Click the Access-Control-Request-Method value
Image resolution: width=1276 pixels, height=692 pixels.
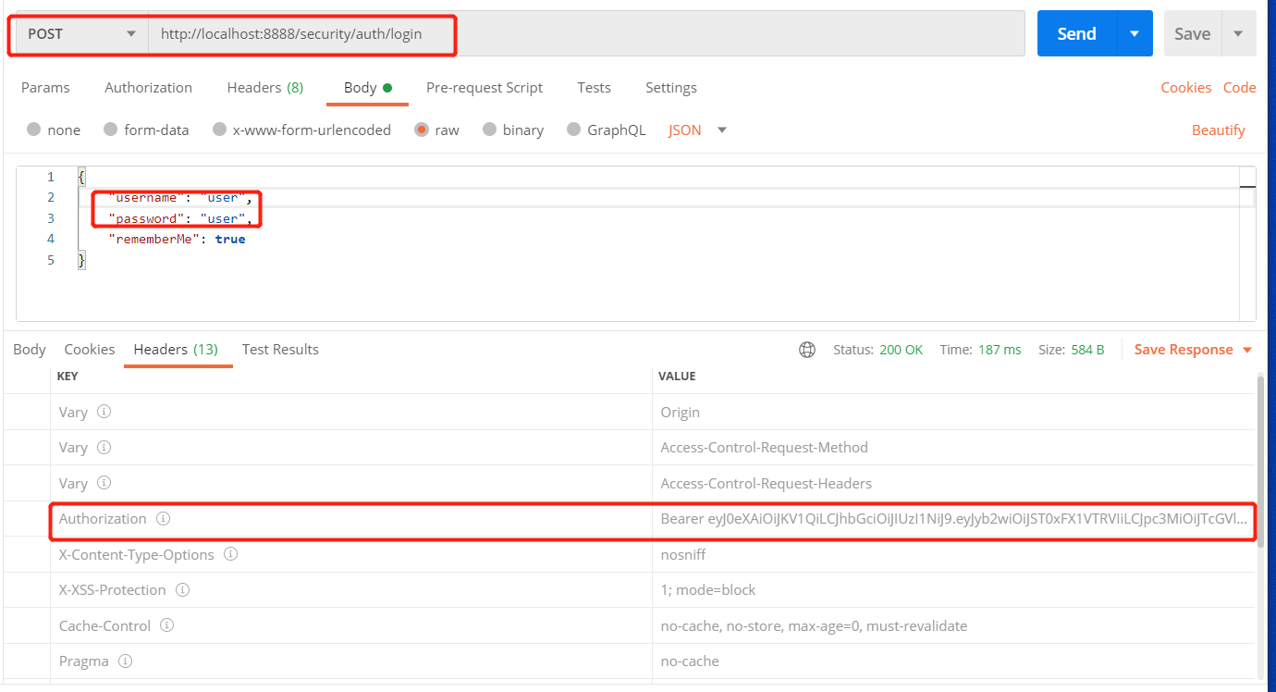coord(764,448)
